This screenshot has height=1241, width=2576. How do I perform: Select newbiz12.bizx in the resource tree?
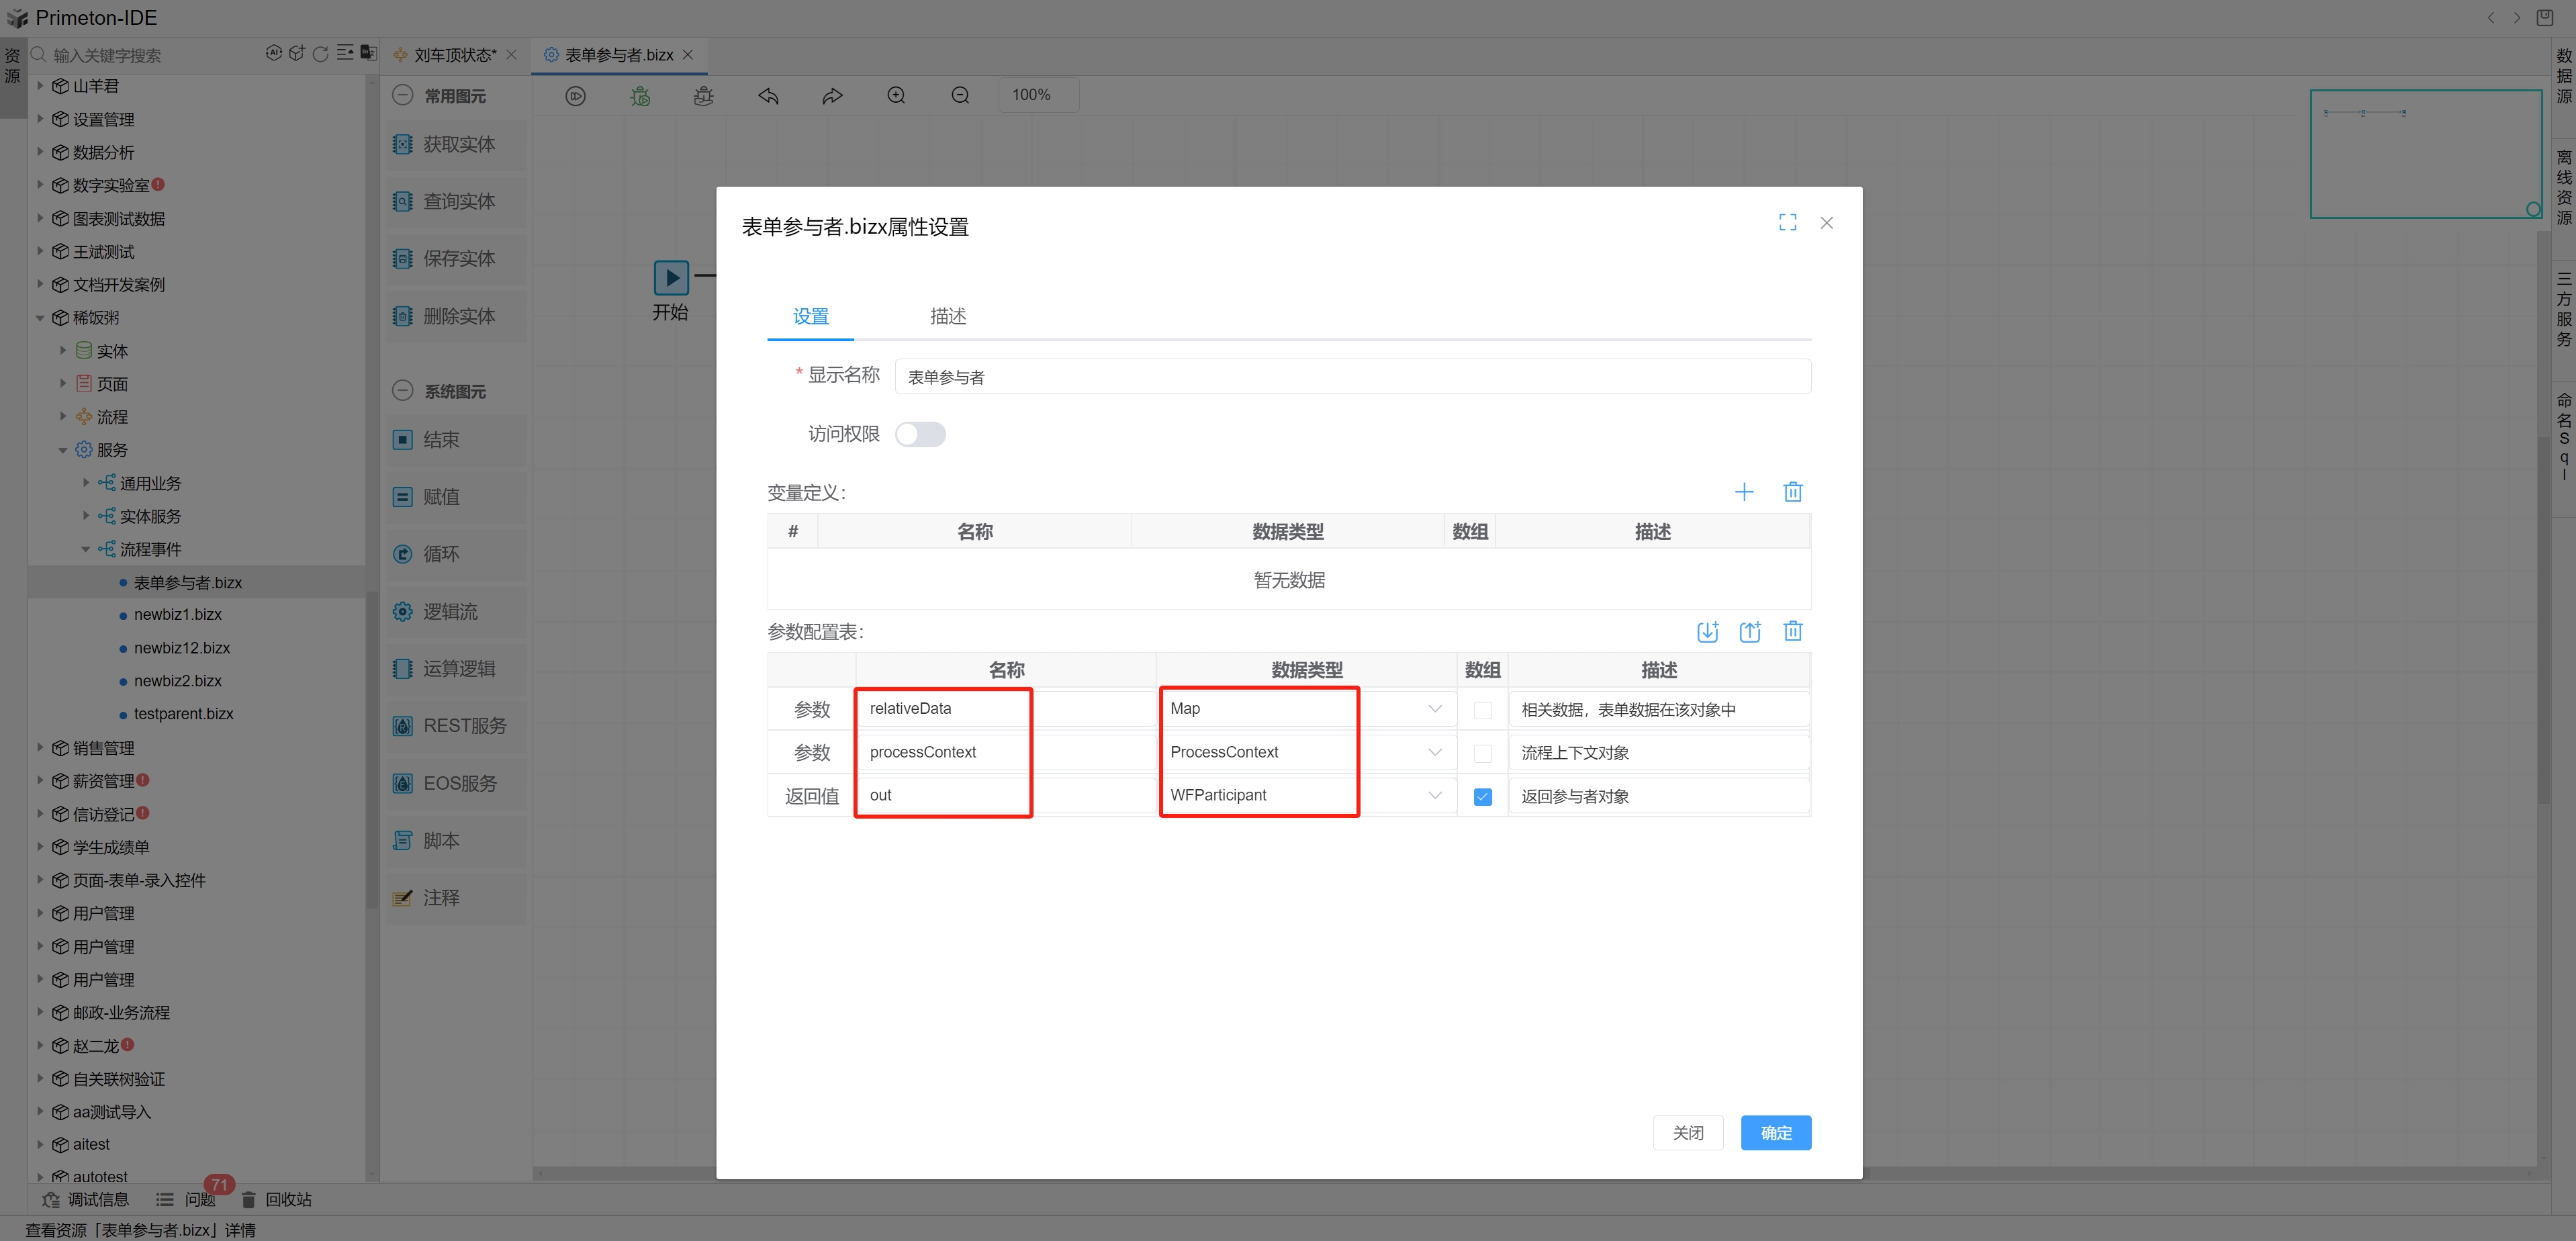(x=182, y=648)
